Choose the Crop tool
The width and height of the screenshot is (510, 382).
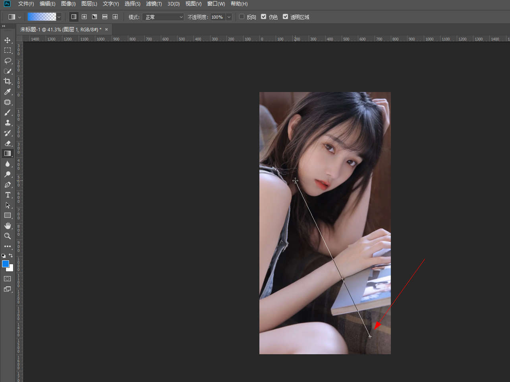tap(8, 81)
